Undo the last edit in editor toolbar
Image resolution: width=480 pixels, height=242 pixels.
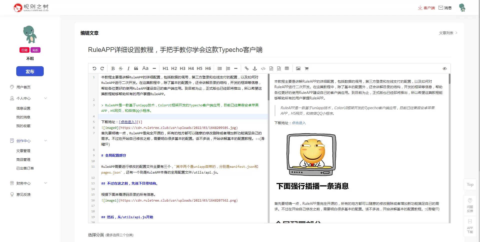tap(94, 68)
